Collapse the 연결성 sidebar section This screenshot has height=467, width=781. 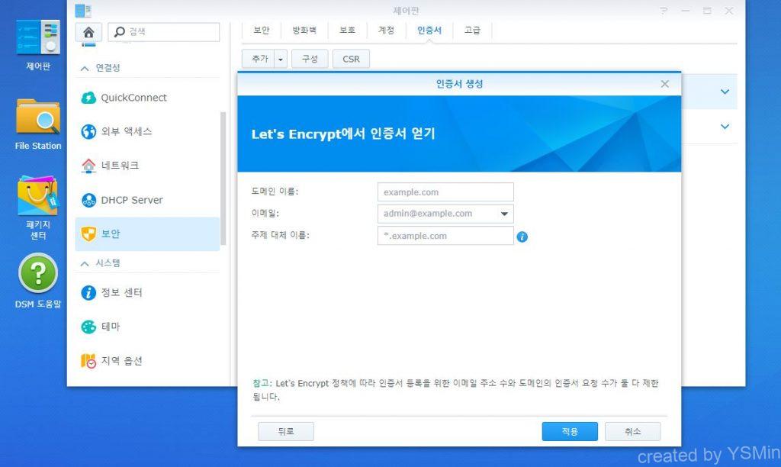tap(84, 68)
